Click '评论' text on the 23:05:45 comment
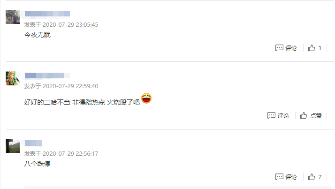The width and height of the screenshot is (335, 189). [291, 48]
